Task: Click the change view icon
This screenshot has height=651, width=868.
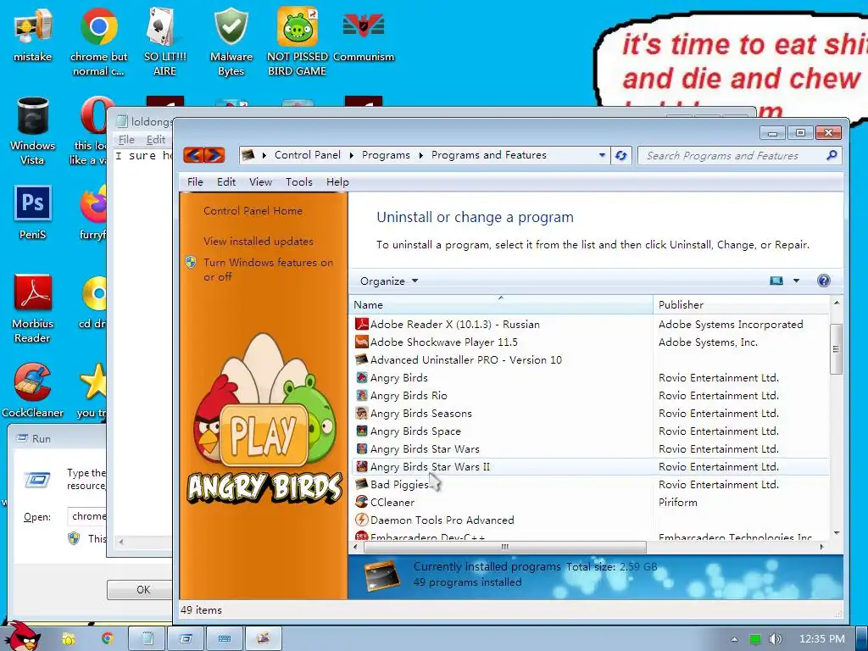Action: (x=776, y=281)
